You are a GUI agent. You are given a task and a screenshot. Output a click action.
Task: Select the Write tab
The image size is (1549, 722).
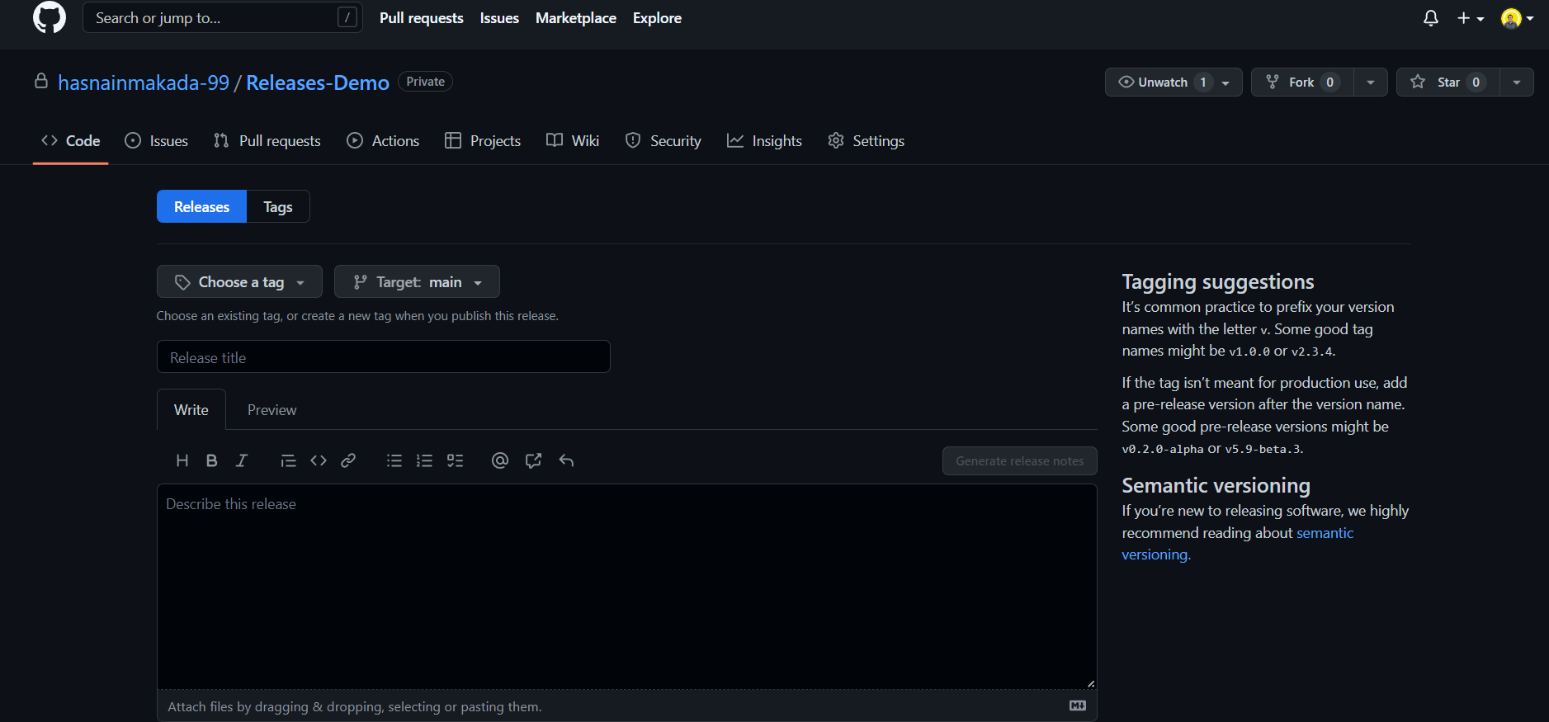(x=191, y=409)
